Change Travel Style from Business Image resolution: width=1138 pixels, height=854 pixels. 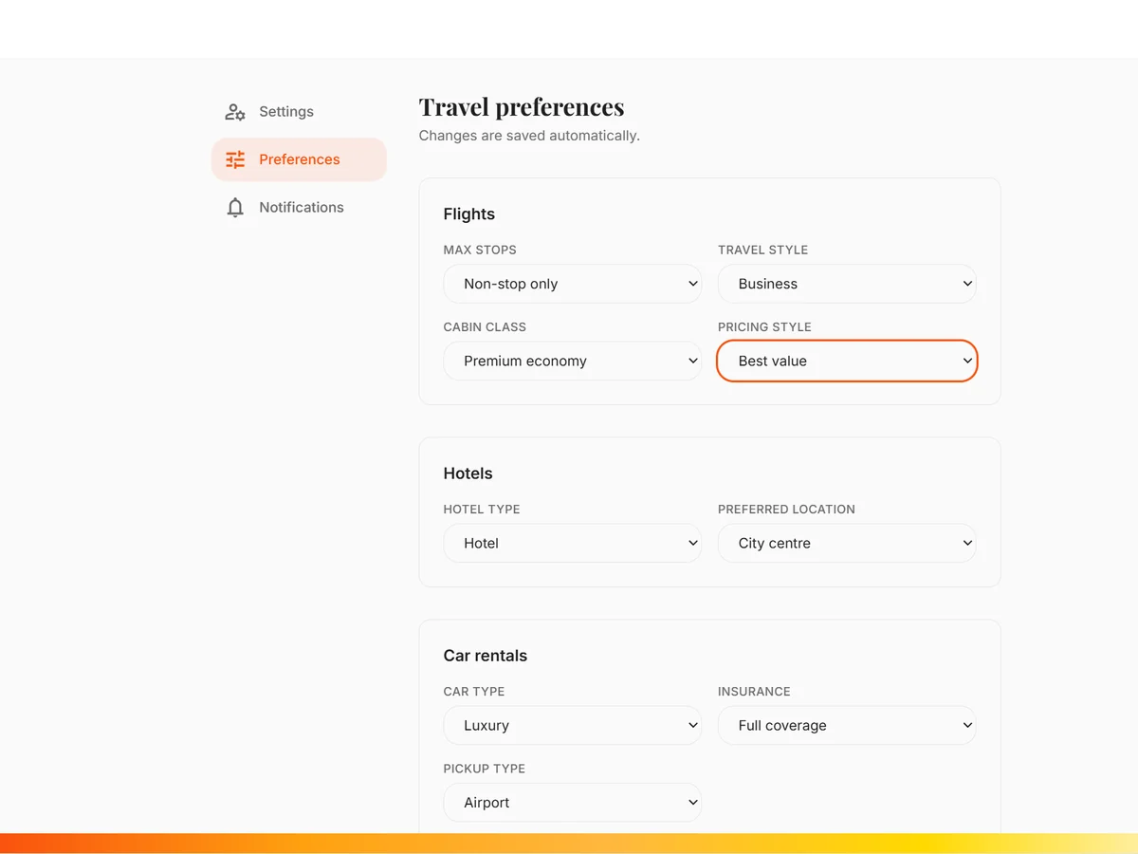(x=847, y=284)
